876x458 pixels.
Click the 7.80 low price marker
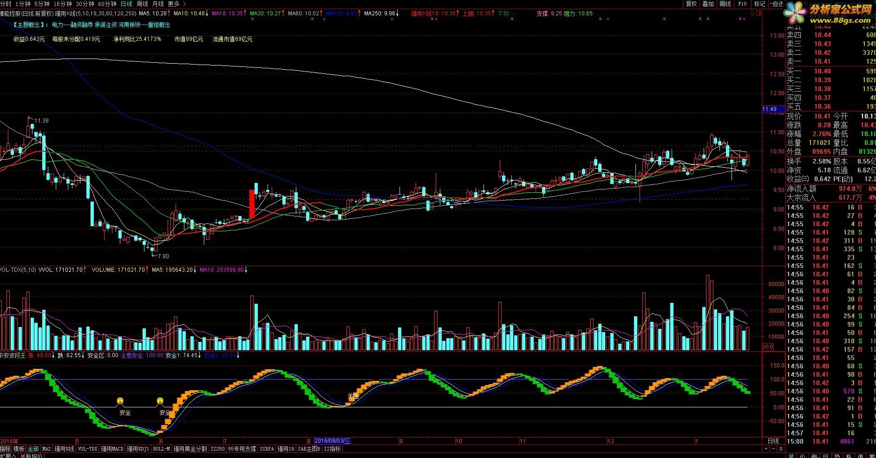click(163, 256)
